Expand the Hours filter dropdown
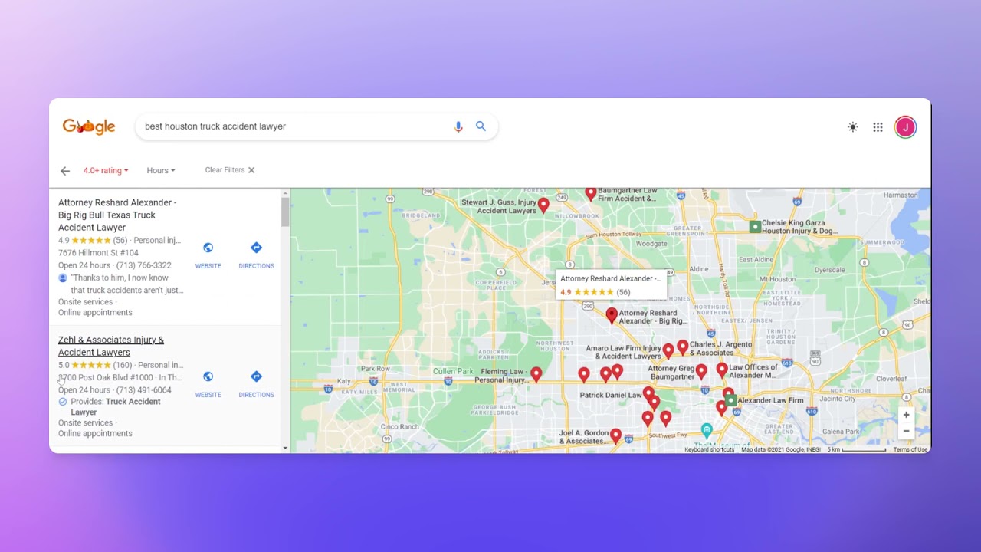The image size is (981, 552). (161, 171)
